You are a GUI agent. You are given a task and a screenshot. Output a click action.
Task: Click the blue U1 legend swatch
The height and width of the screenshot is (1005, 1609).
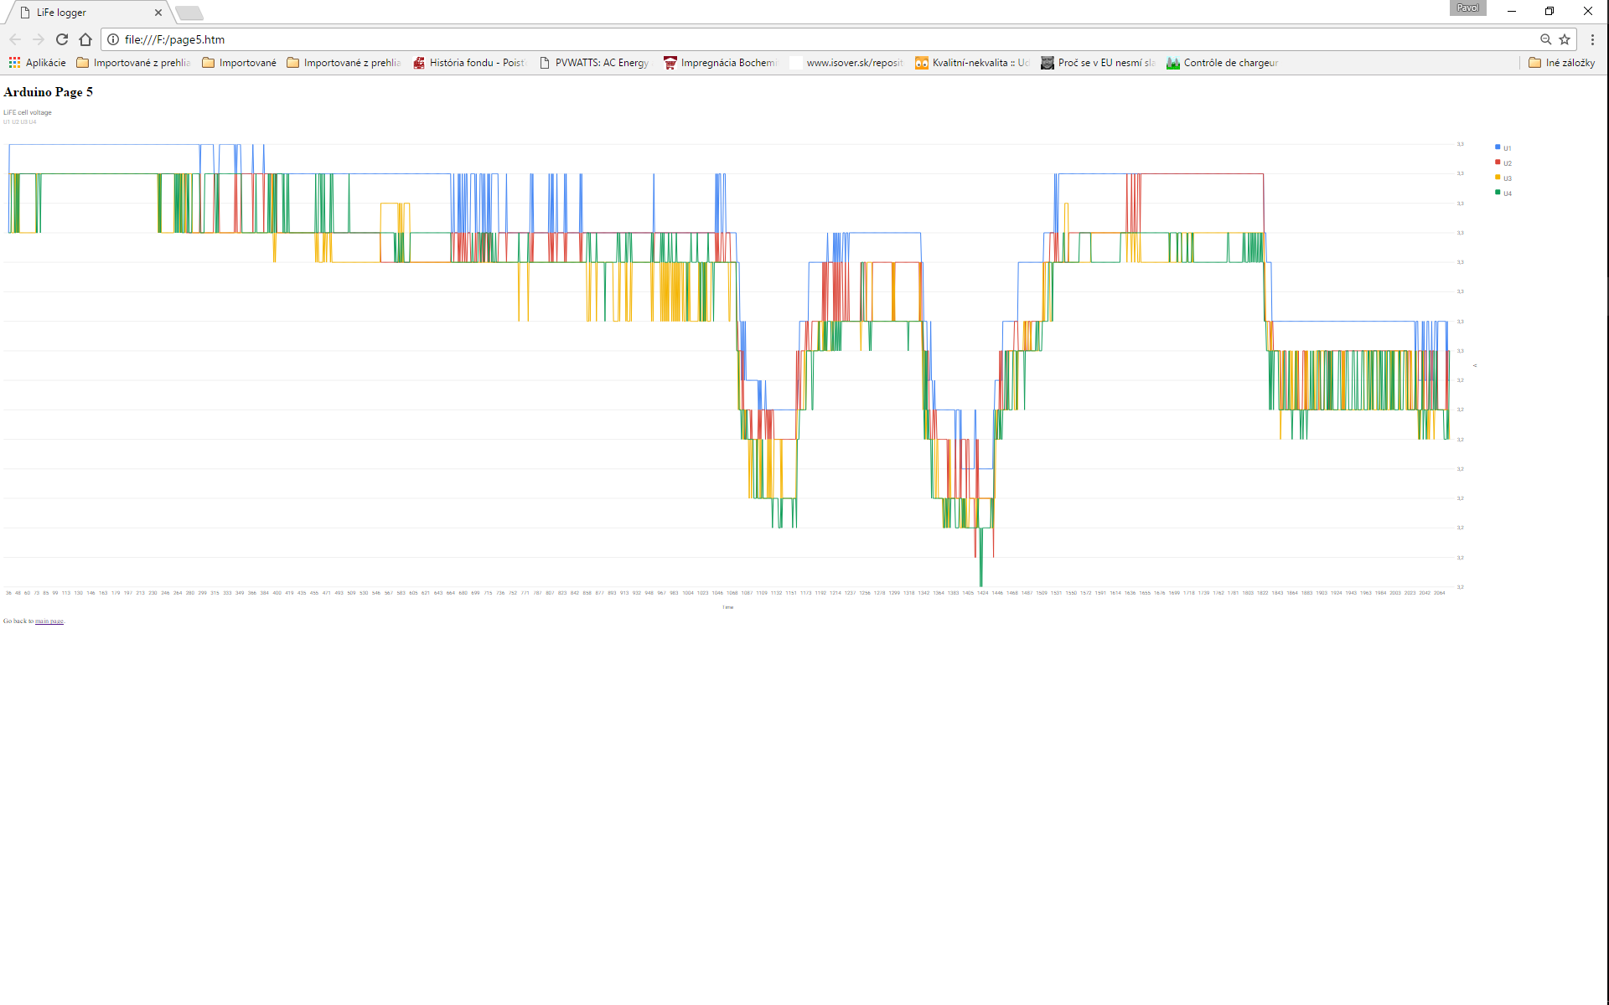[x=1498, y=147]
